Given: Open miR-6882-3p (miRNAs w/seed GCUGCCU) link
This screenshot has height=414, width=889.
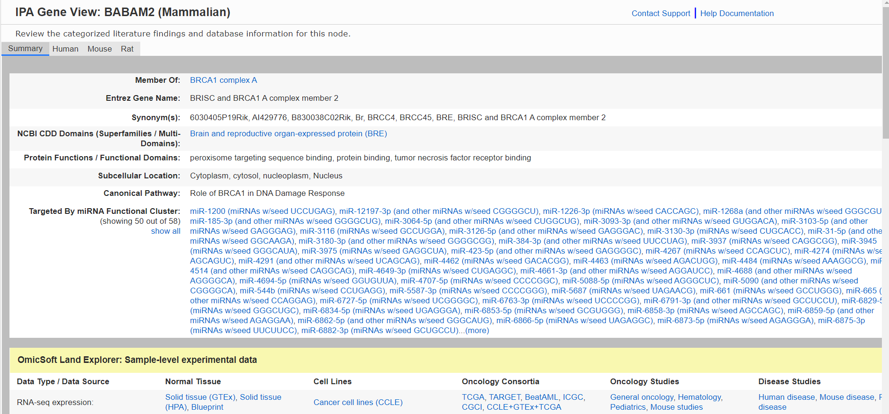Looking at the screenshot, I should pyautogui.click(x=379, y=330).
